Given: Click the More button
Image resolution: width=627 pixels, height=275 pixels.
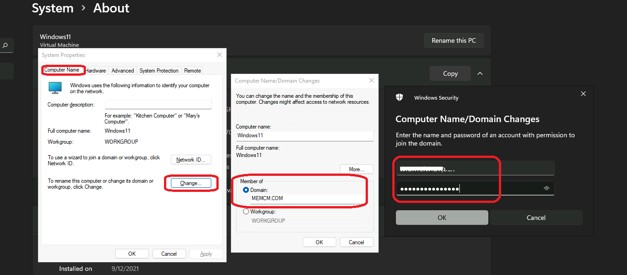Looking at the screenshot, I should pyautogui.click(x=356, y=169).
